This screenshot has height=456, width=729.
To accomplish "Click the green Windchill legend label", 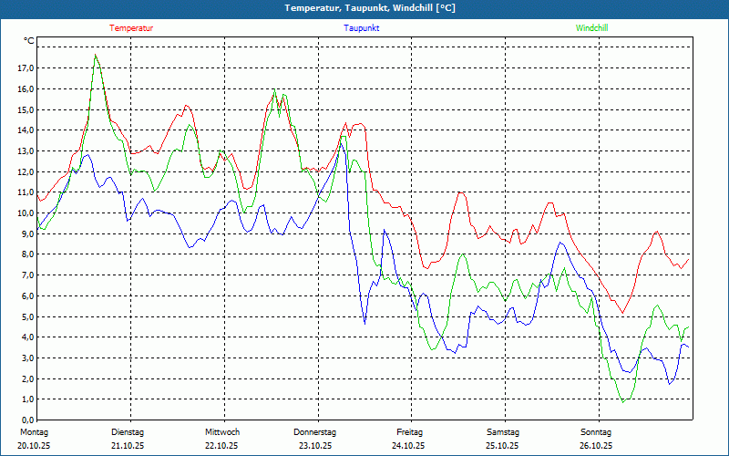I will (x=592, y=27).
